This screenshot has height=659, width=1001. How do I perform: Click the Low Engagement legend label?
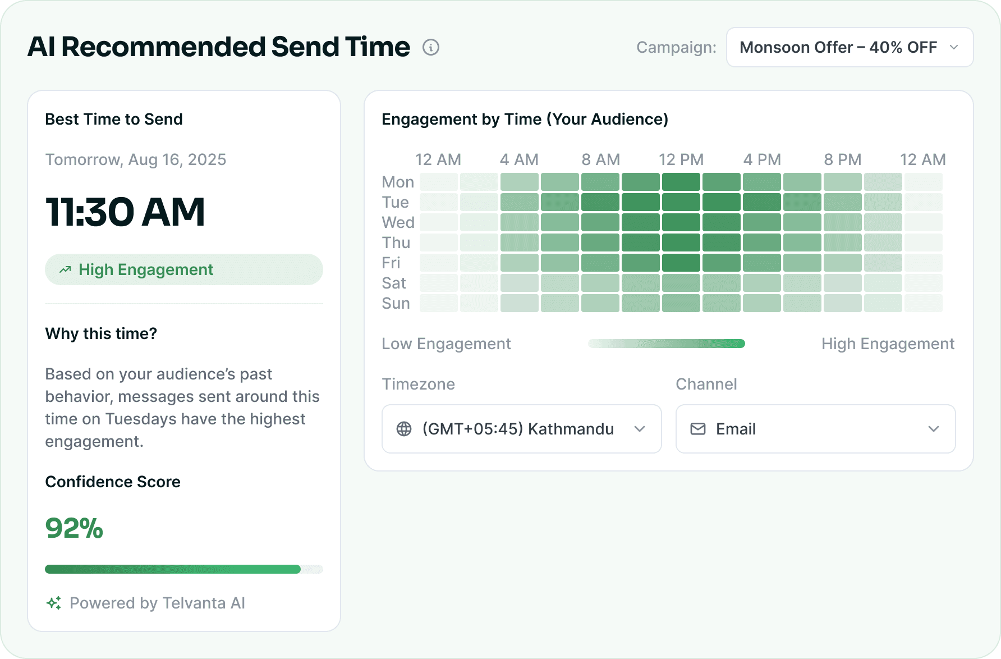coord(447,344)
